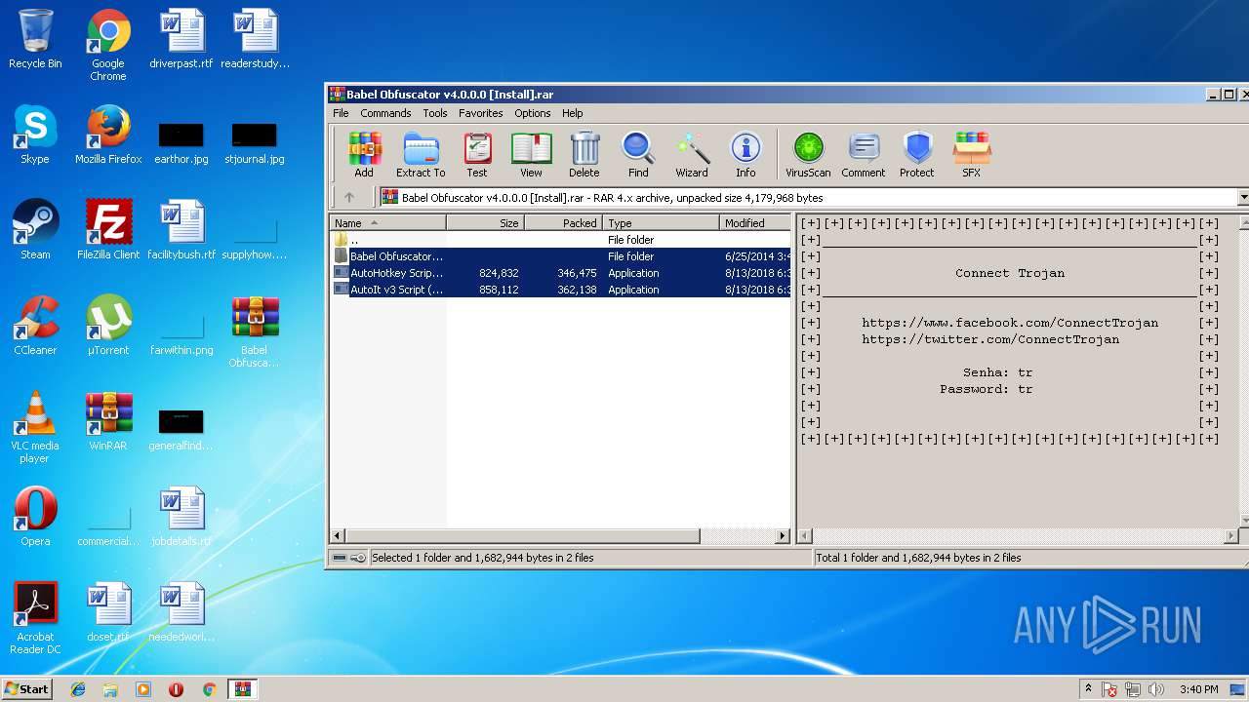Screen dimensions: 1249x702
Task: Open Opera desktop shortcut
Action: coord(35,518)
